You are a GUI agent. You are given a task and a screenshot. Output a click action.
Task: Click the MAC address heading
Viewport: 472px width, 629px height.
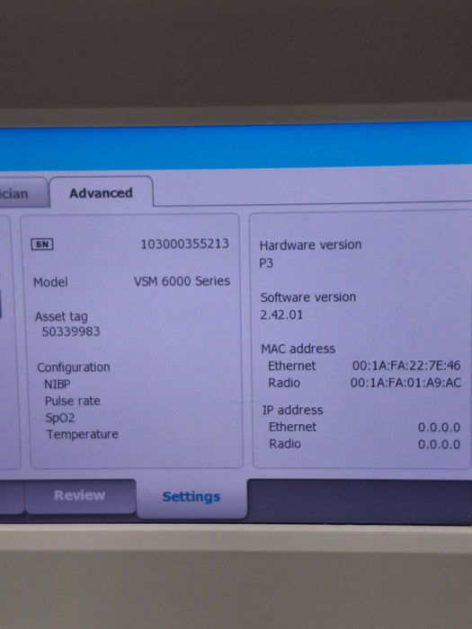[x=298, y=349]
